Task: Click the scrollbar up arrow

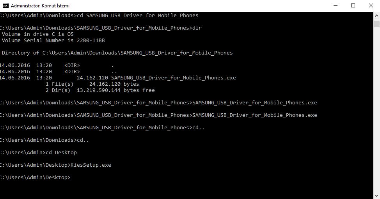Action: point(376,16)
